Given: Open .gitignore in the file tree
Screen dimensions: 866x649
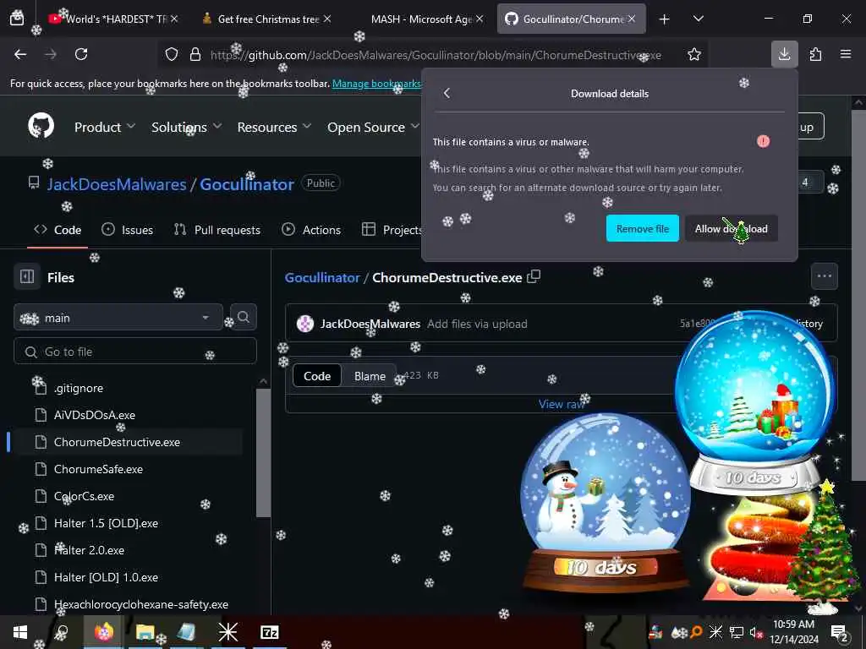Looking at the screenshot, I should (x=79, y=388).
